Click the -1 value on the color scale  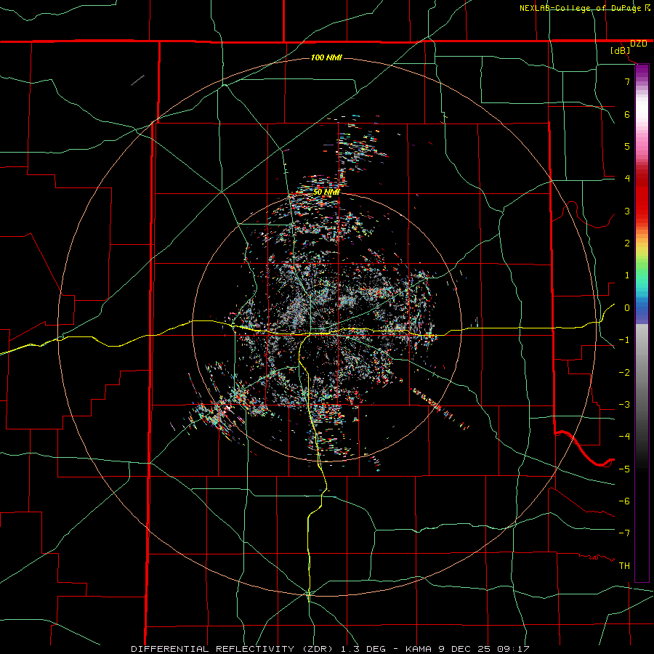[x=624, y=340]
